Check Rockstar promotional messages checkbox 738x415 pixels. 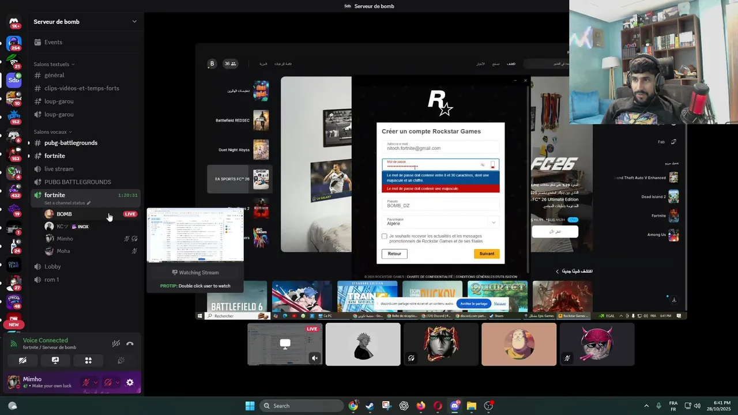tap(385, 236)
